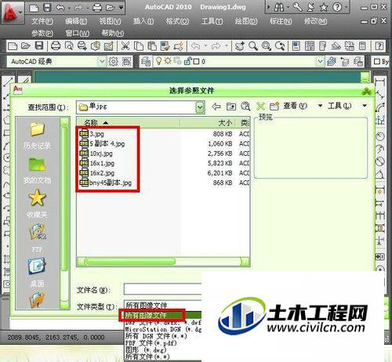The height and width of the screenshot is (362, 392).
Task: Open the 文件类型 file type combo box
Action: click(x=162, y=305)
